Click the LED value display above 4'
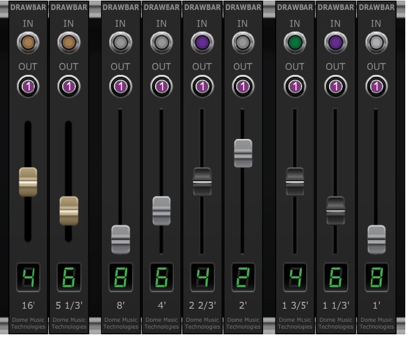 pos(161,278)
